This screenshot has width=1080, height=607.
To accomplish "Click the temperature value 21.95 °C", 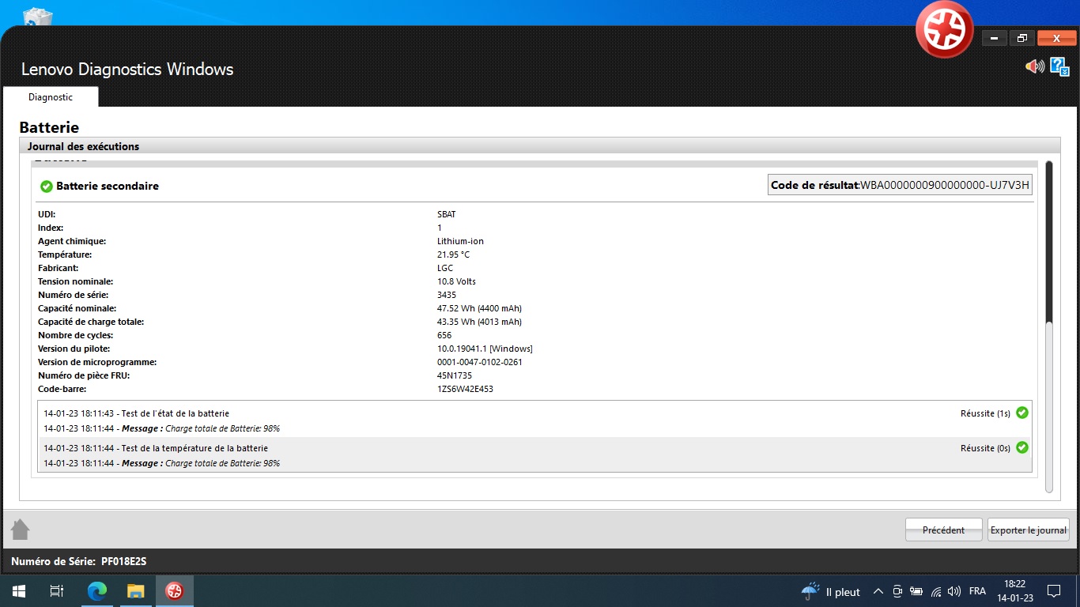I will (x=453, y=254).
